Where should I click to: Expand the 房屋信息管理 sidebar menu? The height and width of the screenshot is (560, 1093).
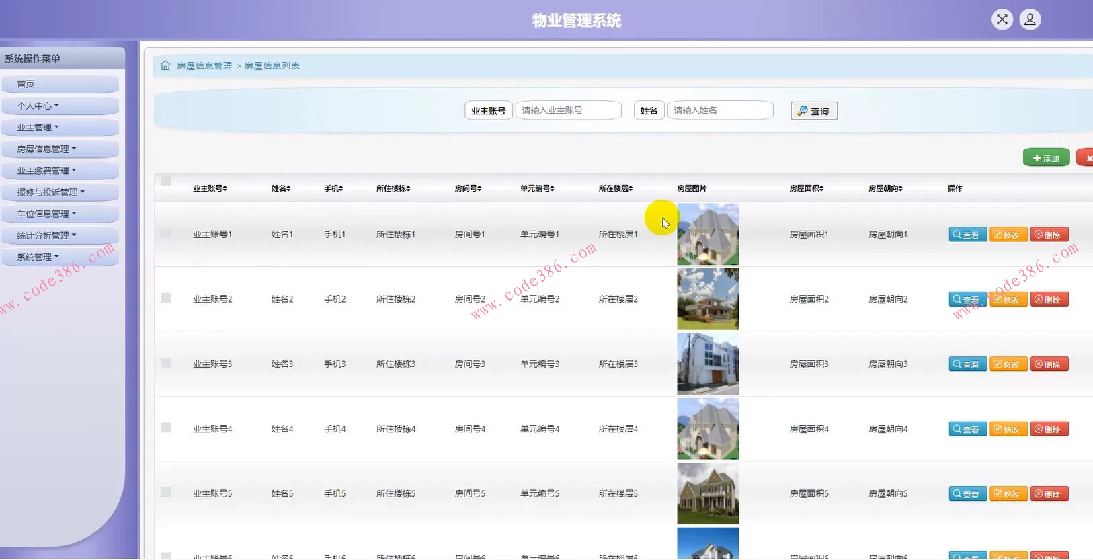tap(46, 149)
